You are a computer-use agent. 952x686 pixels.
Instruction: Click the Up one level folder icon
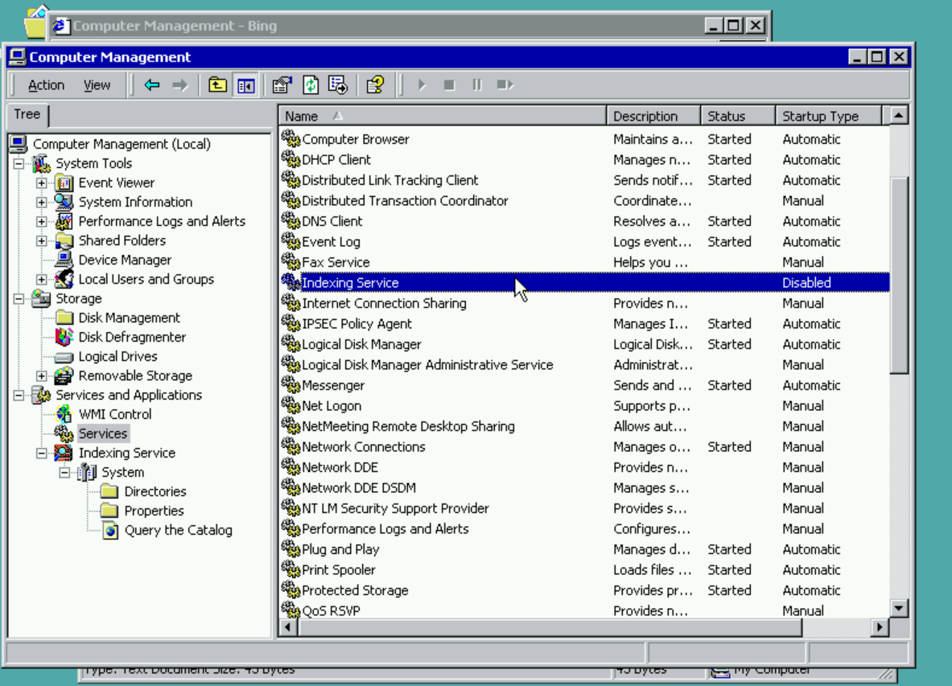(217, 85)
